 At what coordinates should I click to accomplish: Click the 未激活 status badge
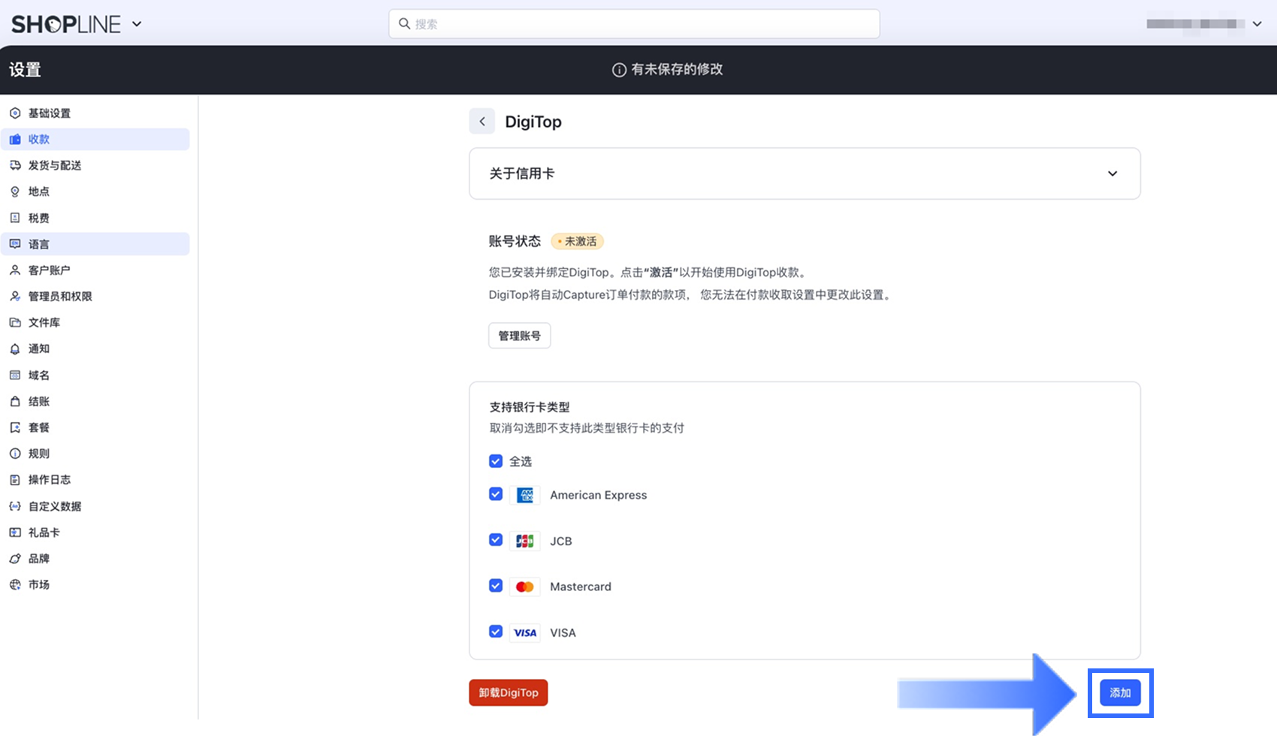[x=578, y=241]
